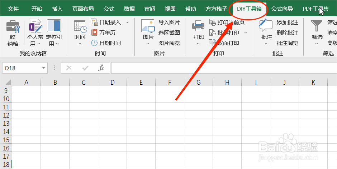Switch to the 方方格子 tab
Image resolution: width=337 pixels, height=169 pixels.
[217, 9]
